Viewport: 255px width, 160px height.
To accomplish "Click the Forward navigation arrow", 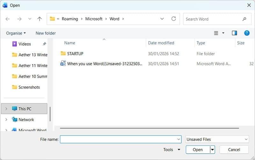I will 19,19.
